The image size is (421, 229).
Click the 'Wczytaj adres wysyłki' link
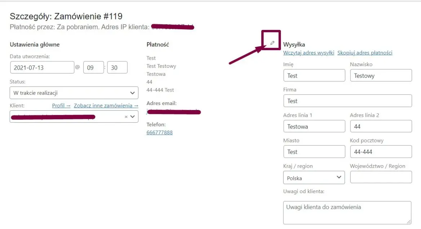tap(308, 53)
